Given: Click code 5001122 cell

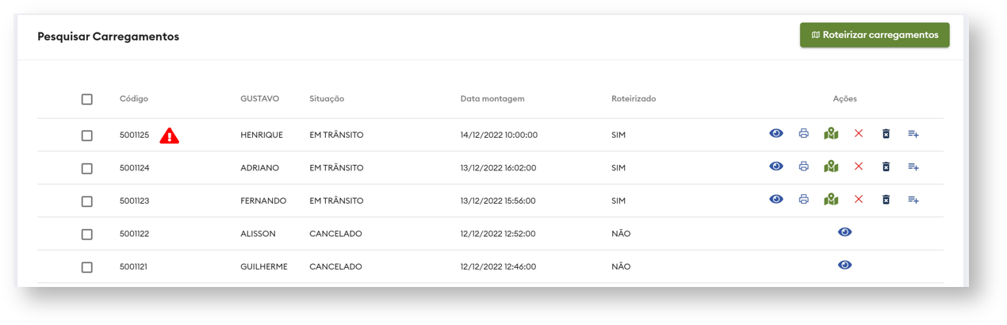Looking at the screenshot, I should tap(135, 234).
